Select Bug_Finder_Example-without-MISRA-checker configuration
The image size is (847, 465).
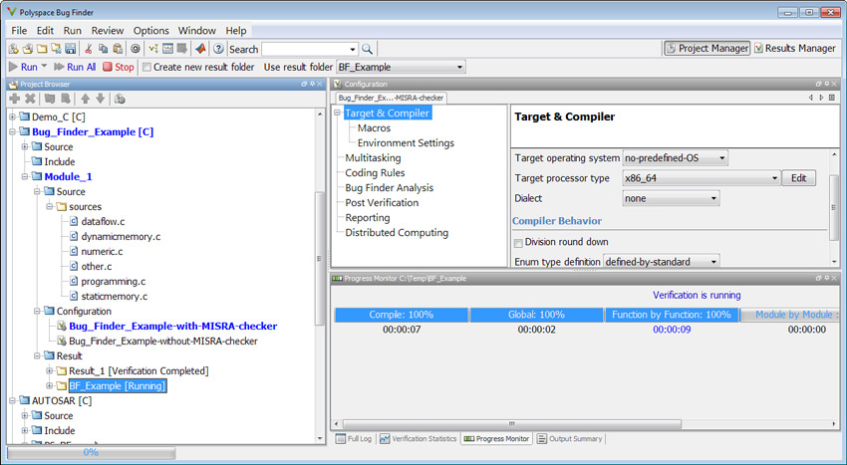pos(163,341)
